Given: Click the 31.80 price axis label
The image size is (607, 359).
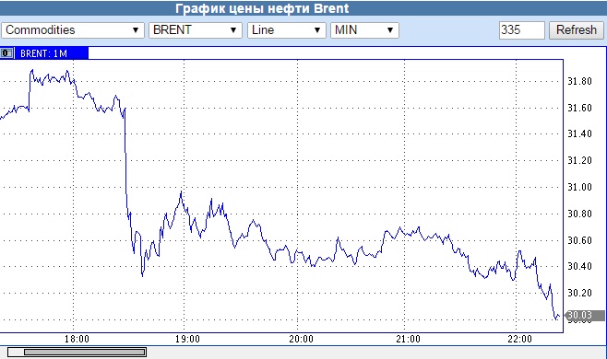Looking at the screenshot, I should [580, 82].
